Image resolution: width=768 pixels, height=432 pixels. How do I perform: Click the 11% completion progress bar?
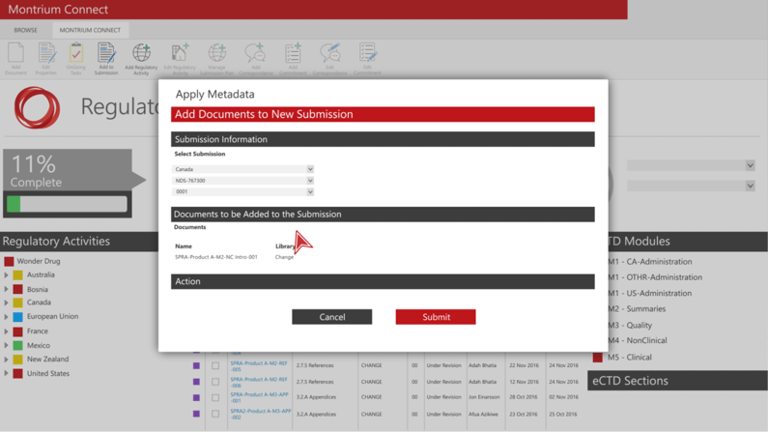[x=67, y=204]
